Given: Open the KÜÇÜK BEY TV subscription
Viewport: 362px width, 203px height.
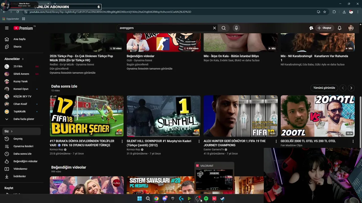Looking at the screenshot, I should pos(22,96).
